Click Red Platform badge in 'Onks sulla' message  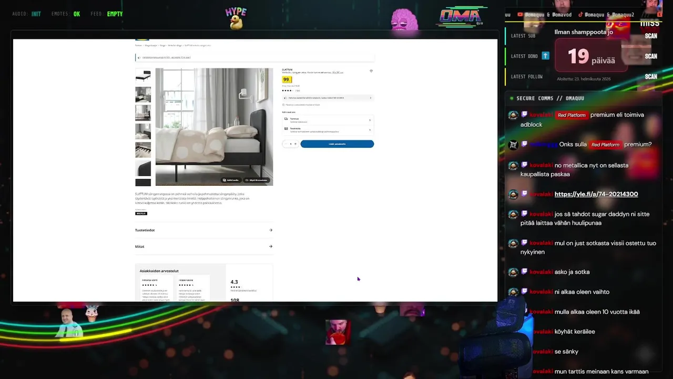tap(605, 145)
